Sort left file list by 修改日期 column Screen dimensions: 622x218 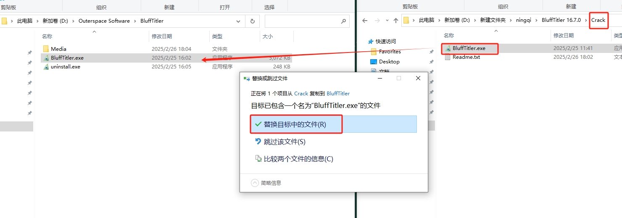coord(162,37)
